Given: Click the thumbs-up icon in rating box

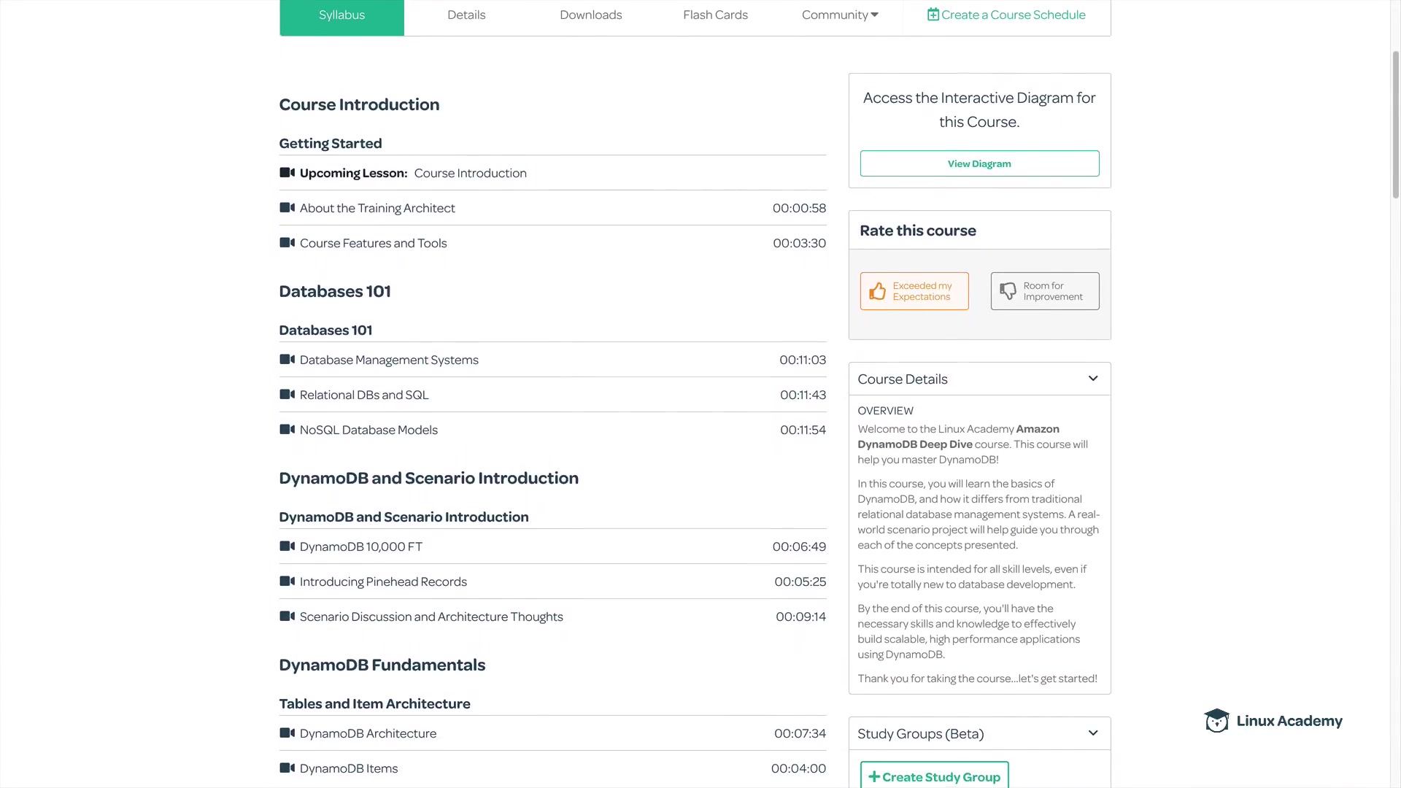Looking at the screenshot, I should [x=877, y=291].
